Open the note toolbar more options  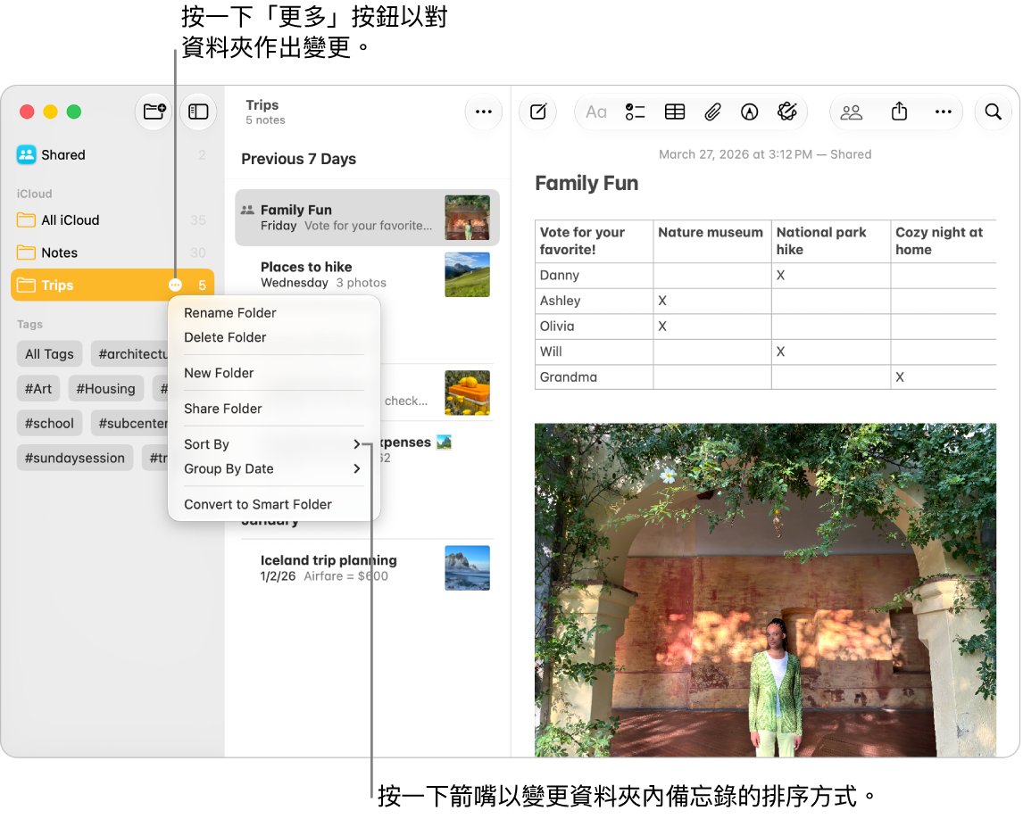[x=943, y=112]
